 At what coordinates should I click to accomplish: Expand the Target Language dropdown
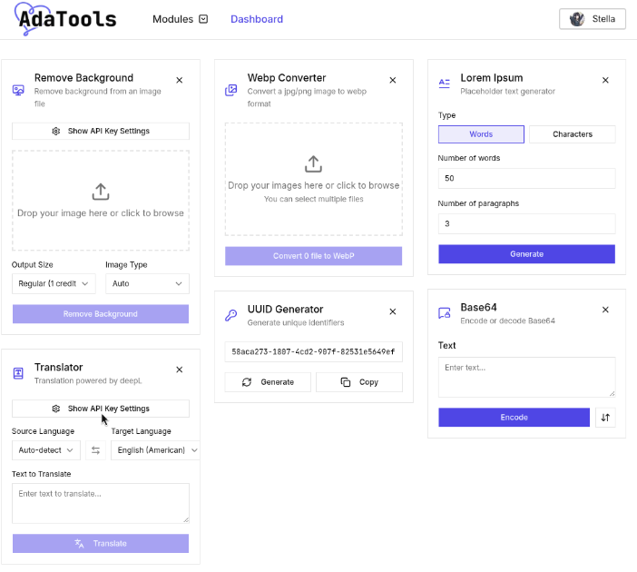point(154,450)
